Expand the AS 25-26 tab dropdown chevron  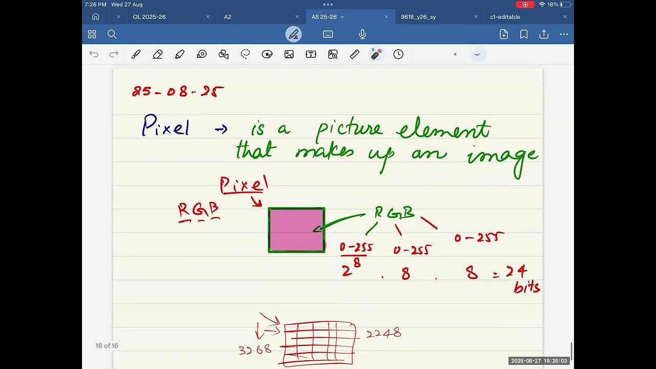342,17
